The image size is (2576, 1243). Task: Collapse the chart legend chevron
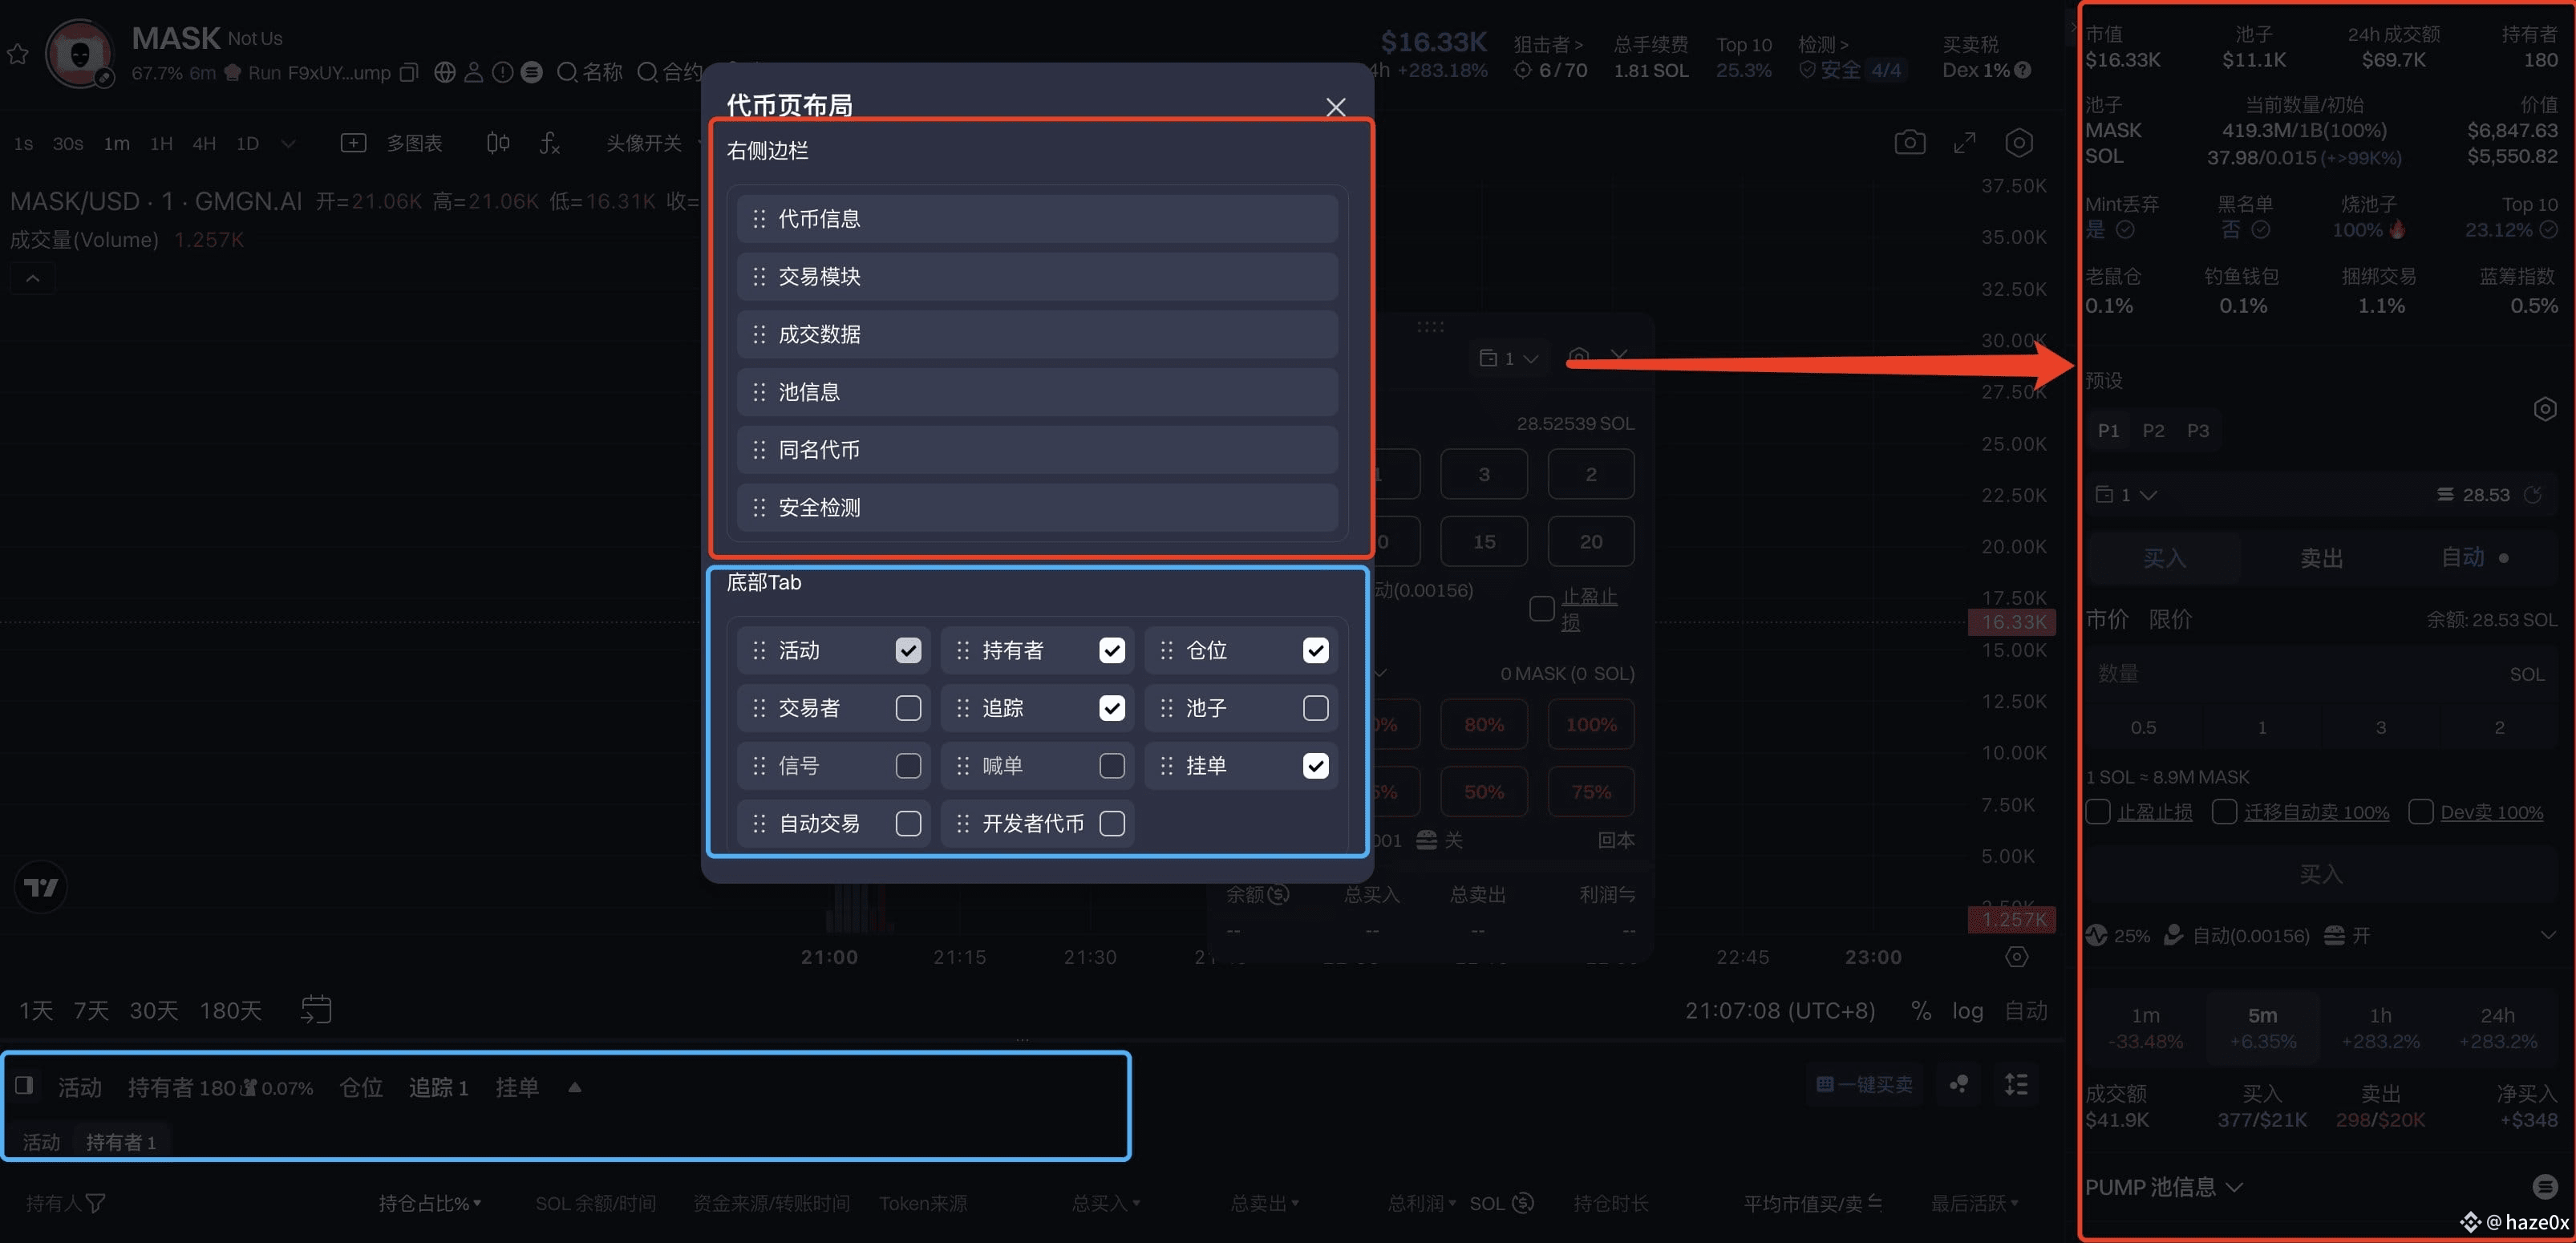(32, 278)
